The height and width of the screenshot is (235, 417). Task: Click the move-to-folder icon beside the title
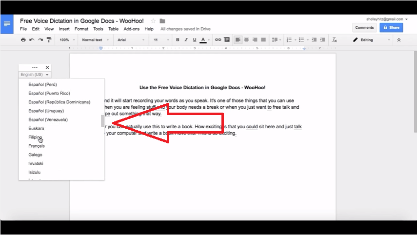(x=162, y=21)
